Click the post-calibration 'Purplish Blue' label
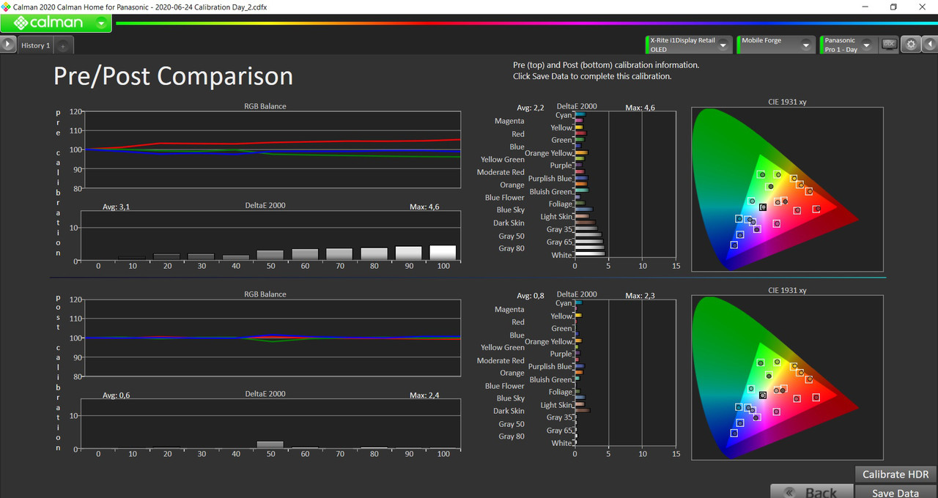This screenshot has height=498, width=938. (x=550, y=366)
